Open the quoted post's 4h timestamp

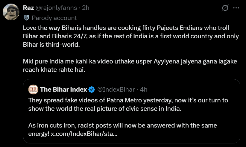pyautogui.click(x=144, y=89)
